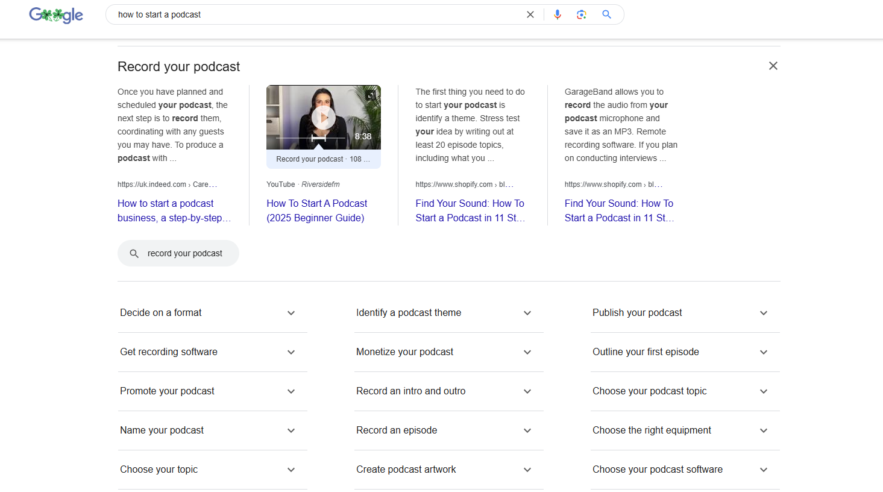Viewport: 883px width, 492px height.
Task: Expand Record an episode
Action: [x=448, y=430]
